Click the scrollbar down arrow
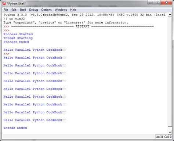 [170, 132]
